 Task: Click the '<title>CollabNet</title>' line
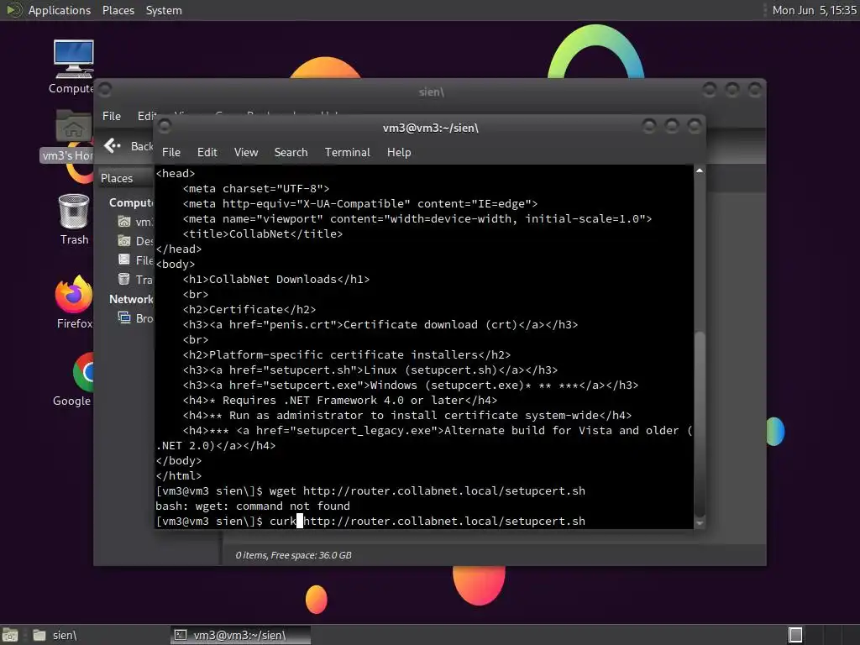[263, 233]
